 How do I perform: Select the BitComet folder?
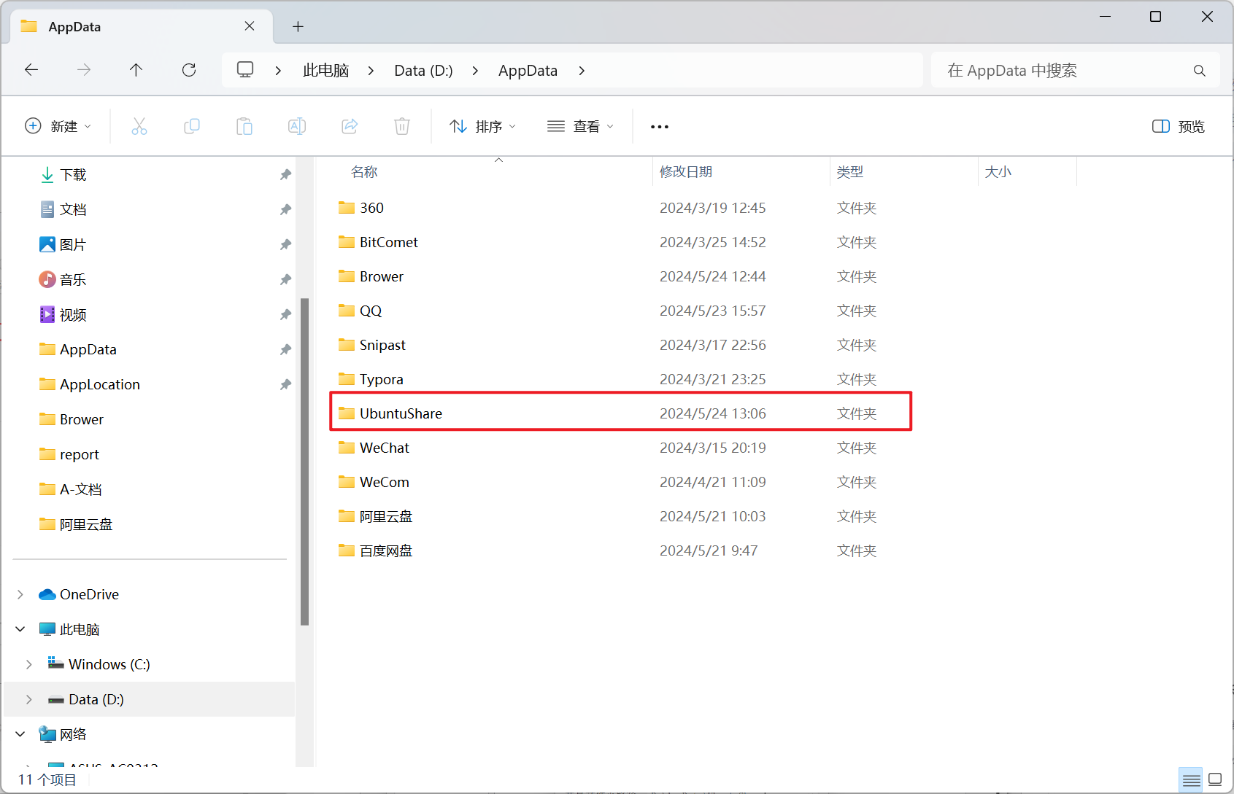coord(620,242)
